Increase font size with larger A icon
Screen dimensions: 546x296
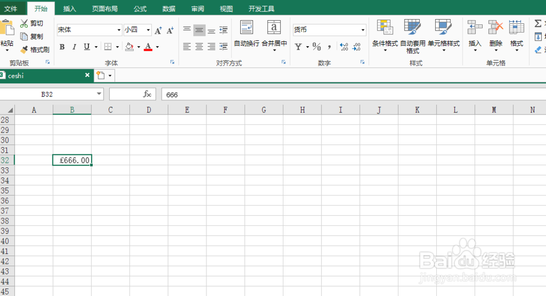(x=158, y=31)
